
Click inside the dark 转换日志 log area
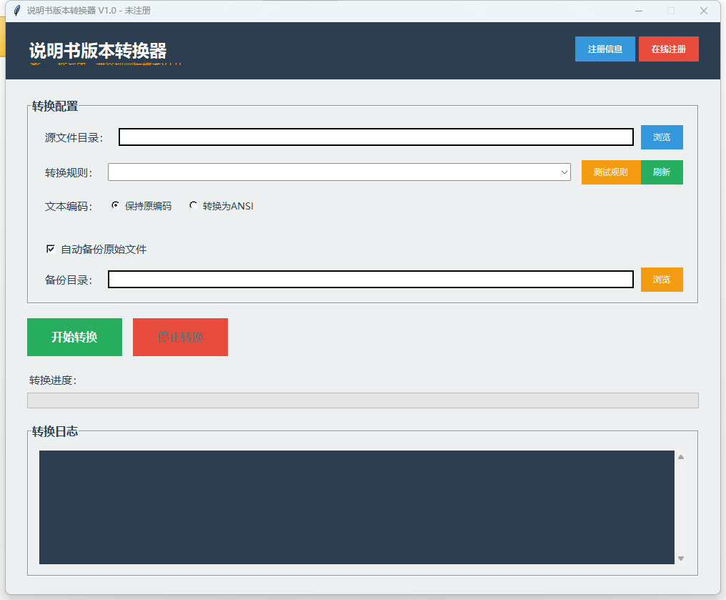click(x=357, y=507)
